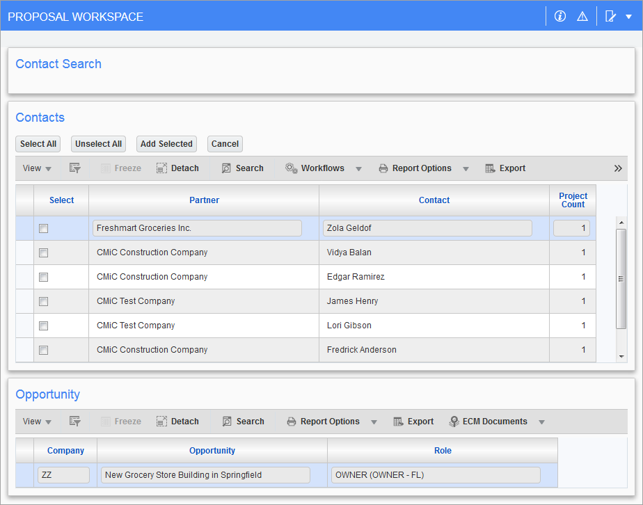Click the query-by-example filter icon
643x505 pixels.
(x=75, y=168)
